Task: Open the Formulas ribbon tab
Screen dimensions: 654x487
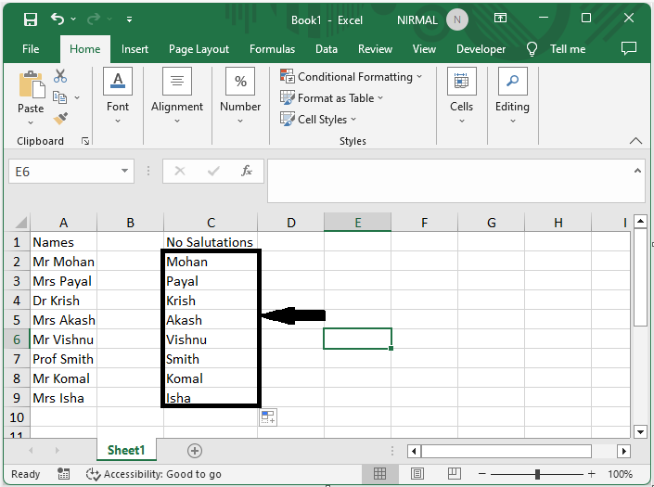Action: 272,49
